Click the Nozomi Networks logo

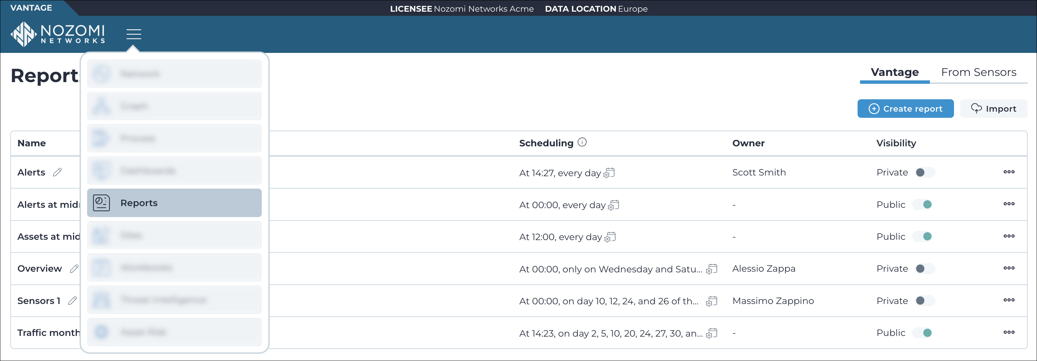tap(58, 34)
